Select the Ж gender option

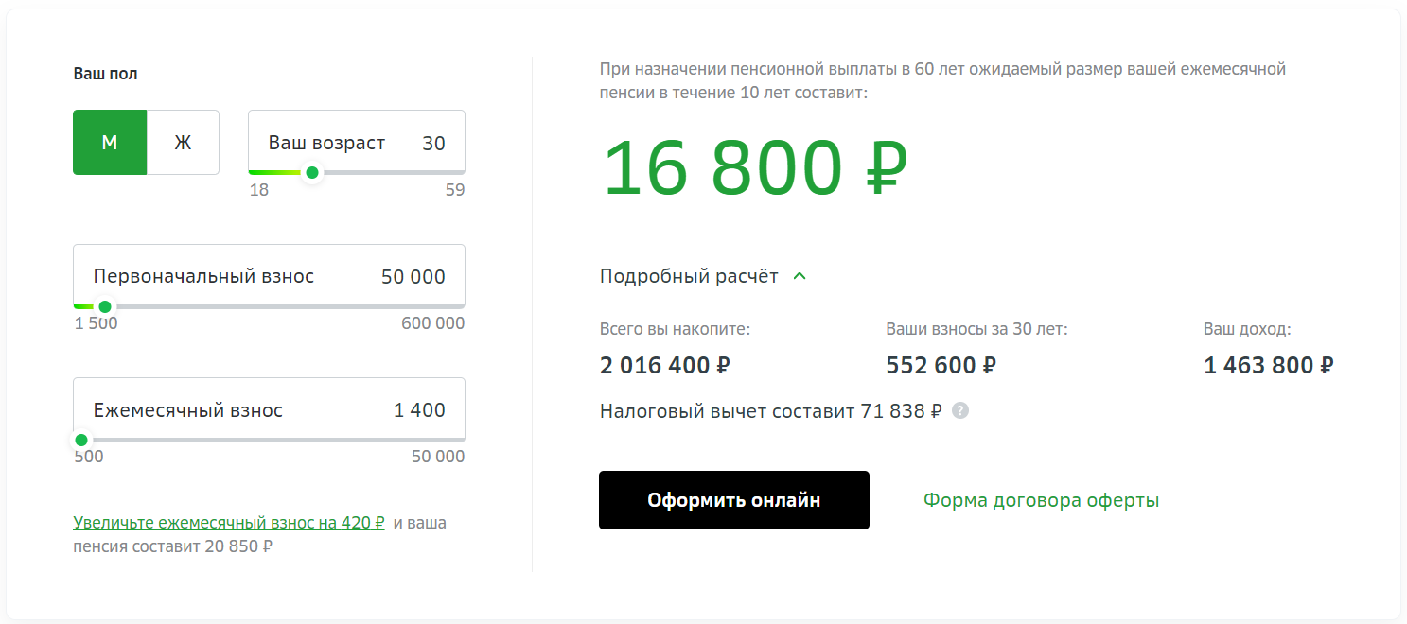tap(184, 142)
